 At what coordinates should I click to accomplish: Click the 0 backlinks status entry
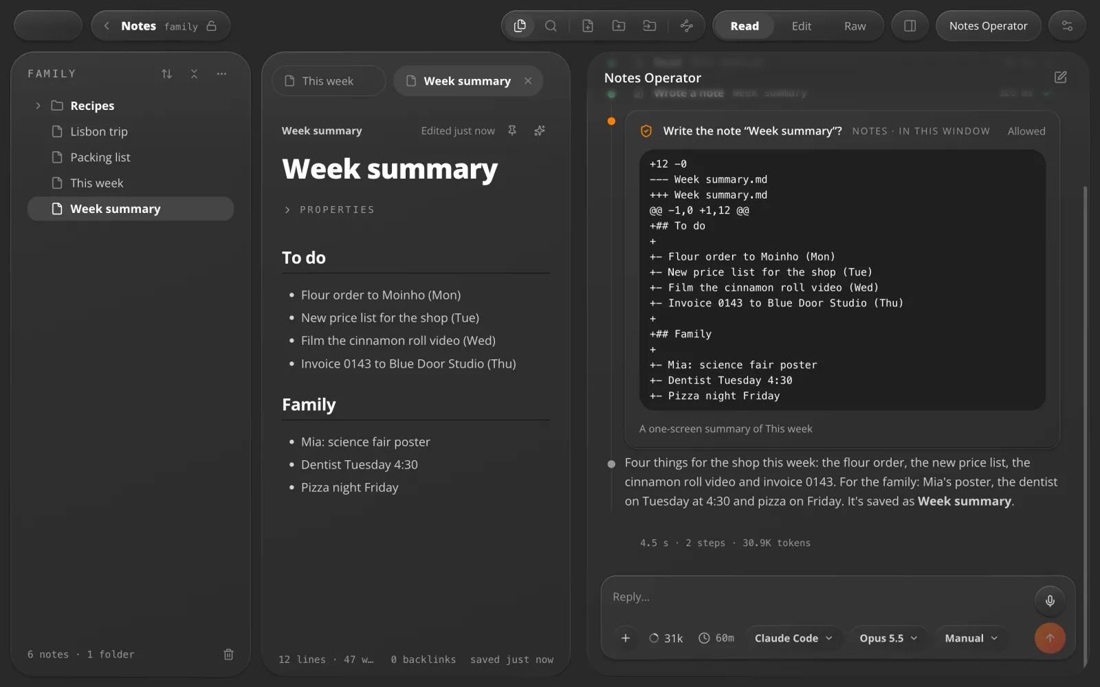423,660
